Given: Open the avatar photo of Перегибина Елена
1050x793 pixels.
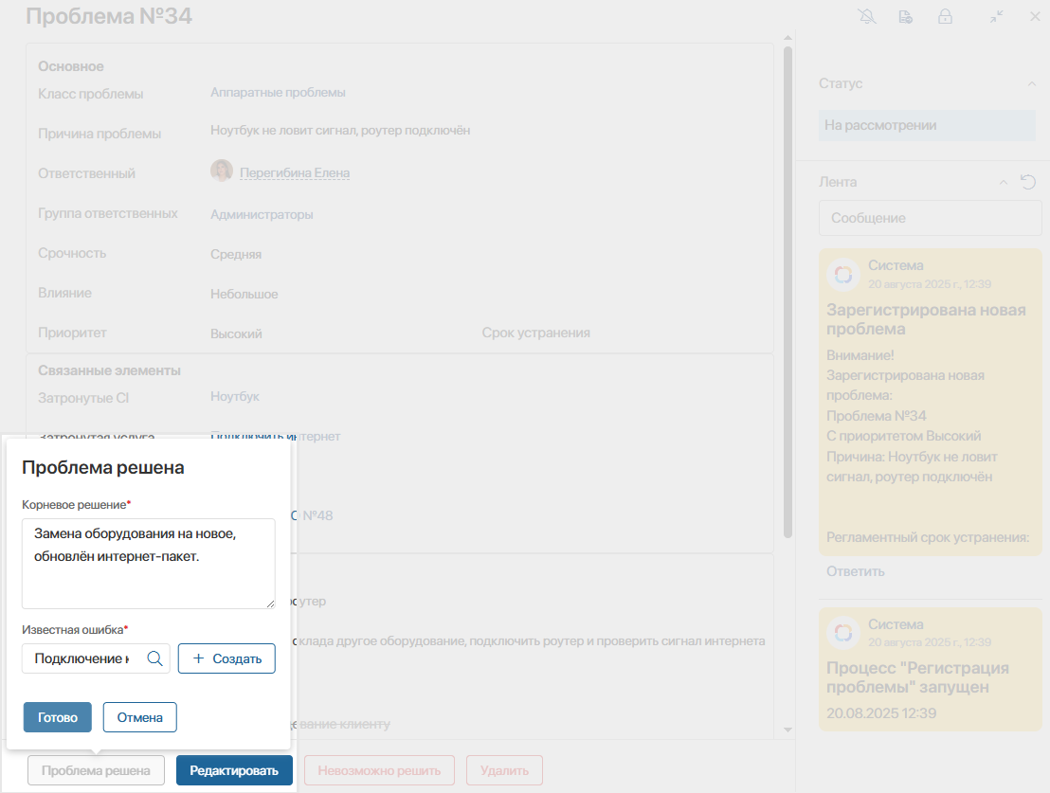Looking at the screenshot, I should (222, 171).
